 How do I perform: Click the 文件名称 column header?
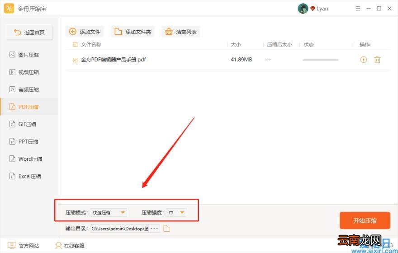91,45
